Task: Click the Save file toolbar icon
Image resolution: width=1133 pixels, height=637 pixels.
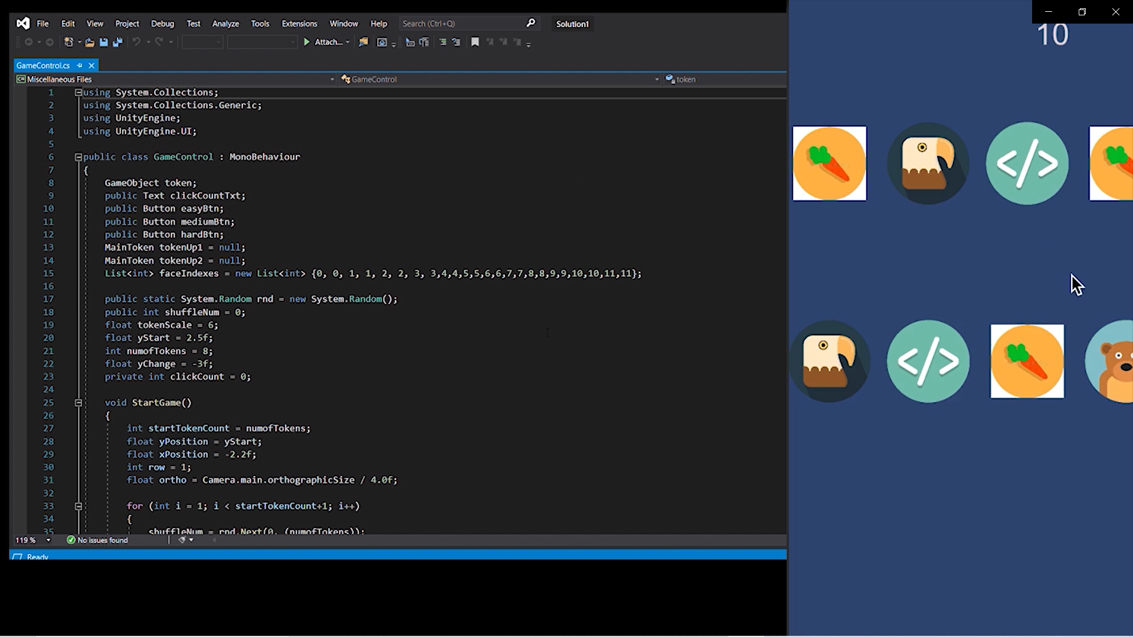Action: pyautogui.click(x=104, y=42)
